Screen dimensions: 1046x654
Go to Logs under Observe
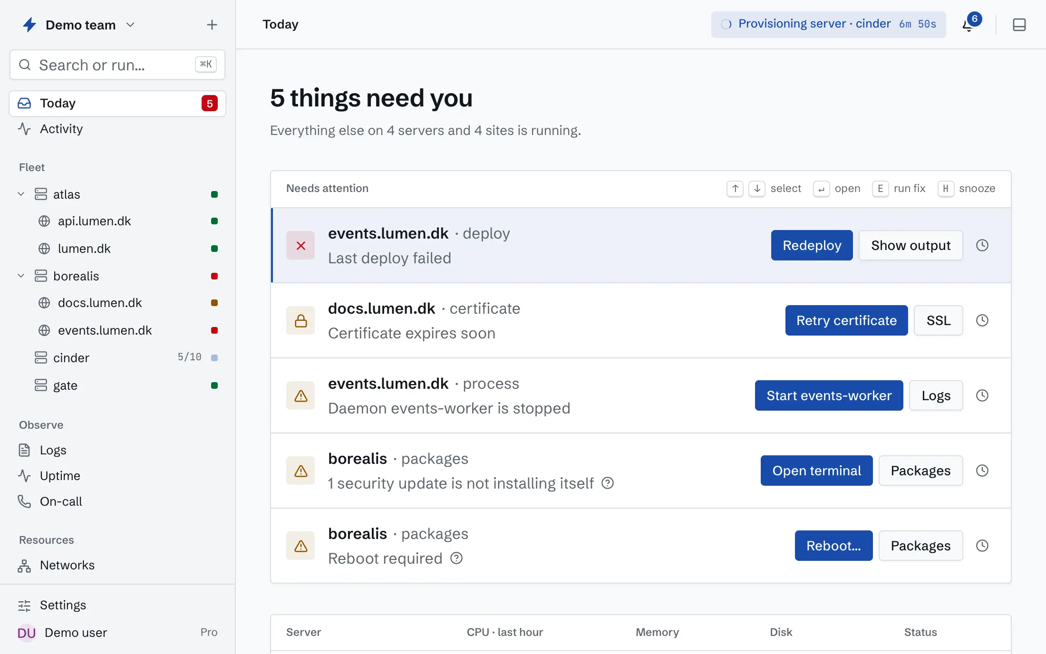point(117,450)
